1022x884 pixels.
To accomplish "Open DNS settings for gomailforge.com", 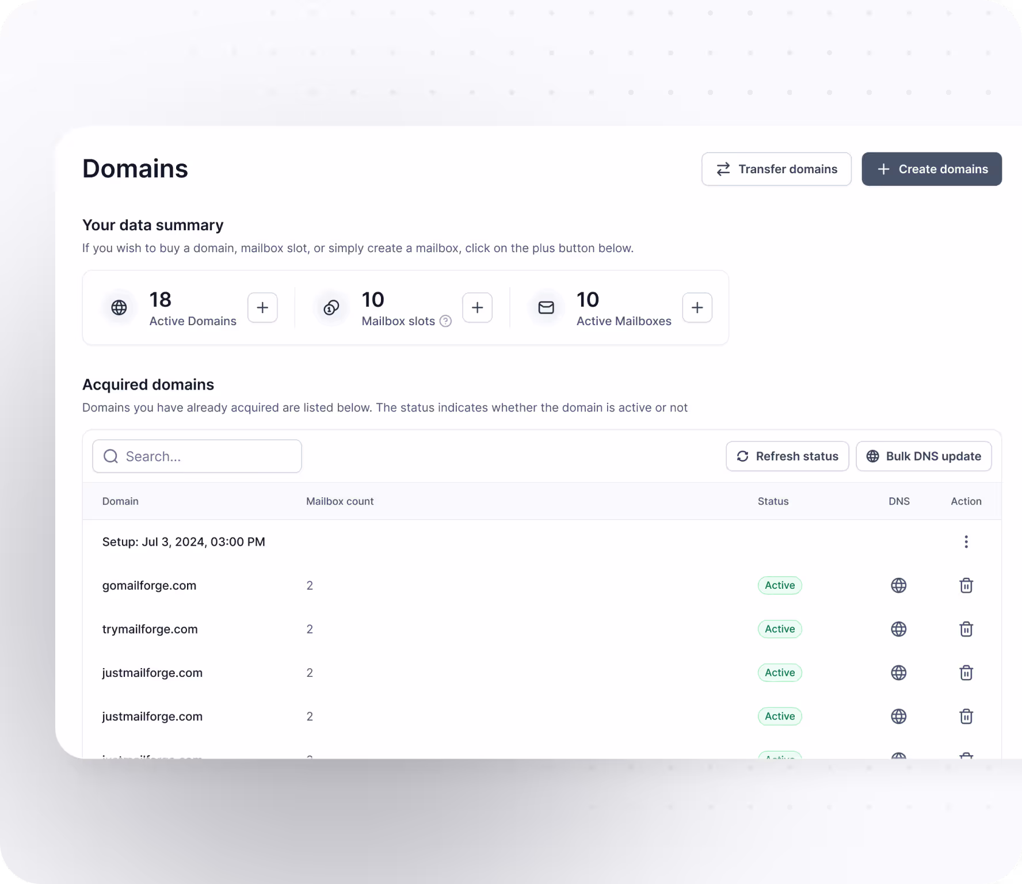I will pos(898,585).
